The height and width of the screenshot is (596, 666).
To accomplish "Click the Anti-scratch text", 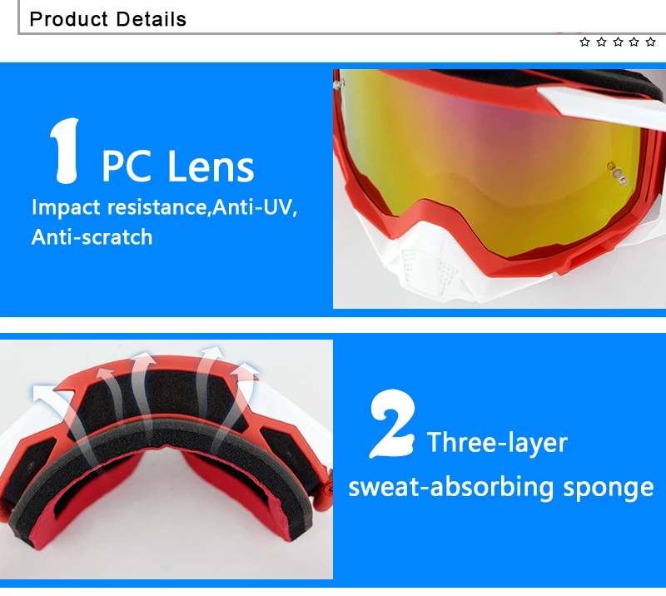I will 92,237.
